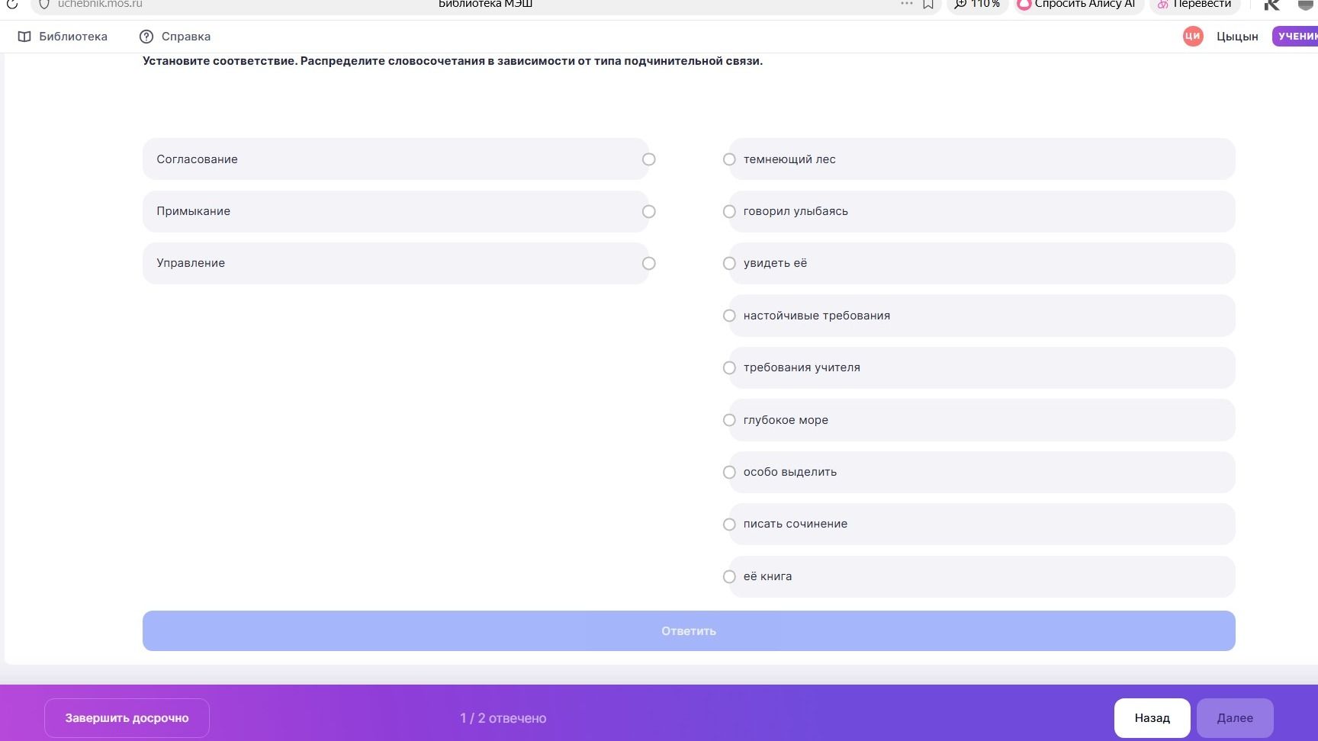Click the Согласование category text
Image resolution: width=1318 pixels, height=741 pixels.
[x=197, y=159]
